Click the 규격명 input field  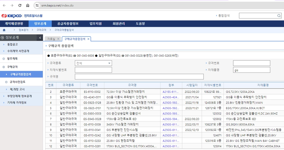click(139, 77)
